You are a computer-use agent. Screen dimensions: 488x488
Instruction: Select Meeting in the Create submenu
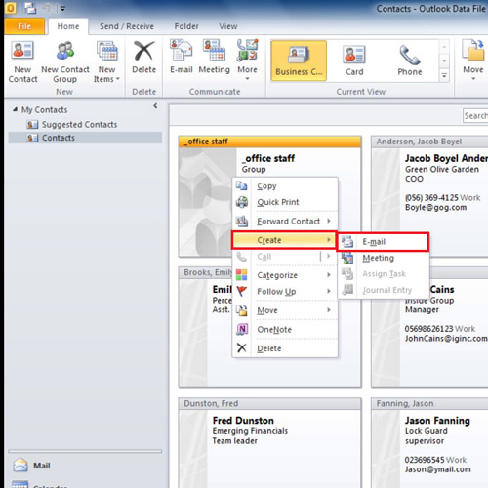coord(383,258)
